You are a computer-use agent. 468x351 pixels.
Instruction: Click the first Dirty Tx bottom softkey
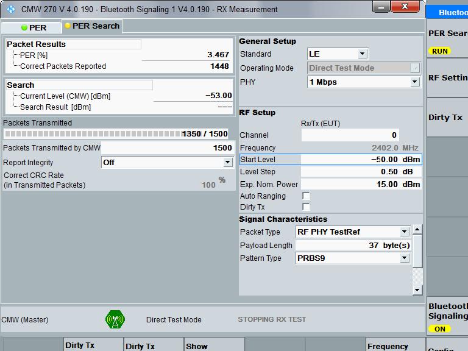point(93,344)
